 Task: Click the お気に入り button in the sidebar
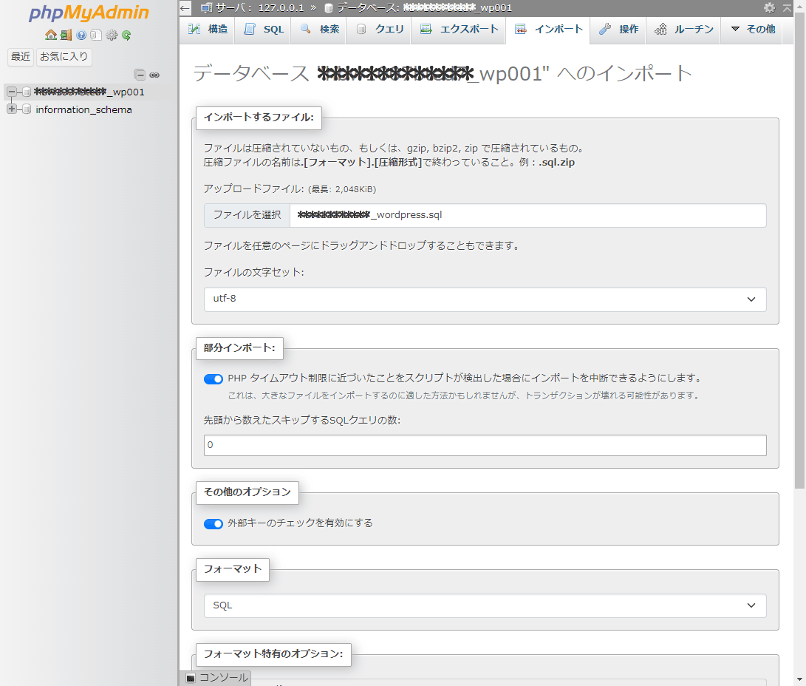[x=64, y=57]
